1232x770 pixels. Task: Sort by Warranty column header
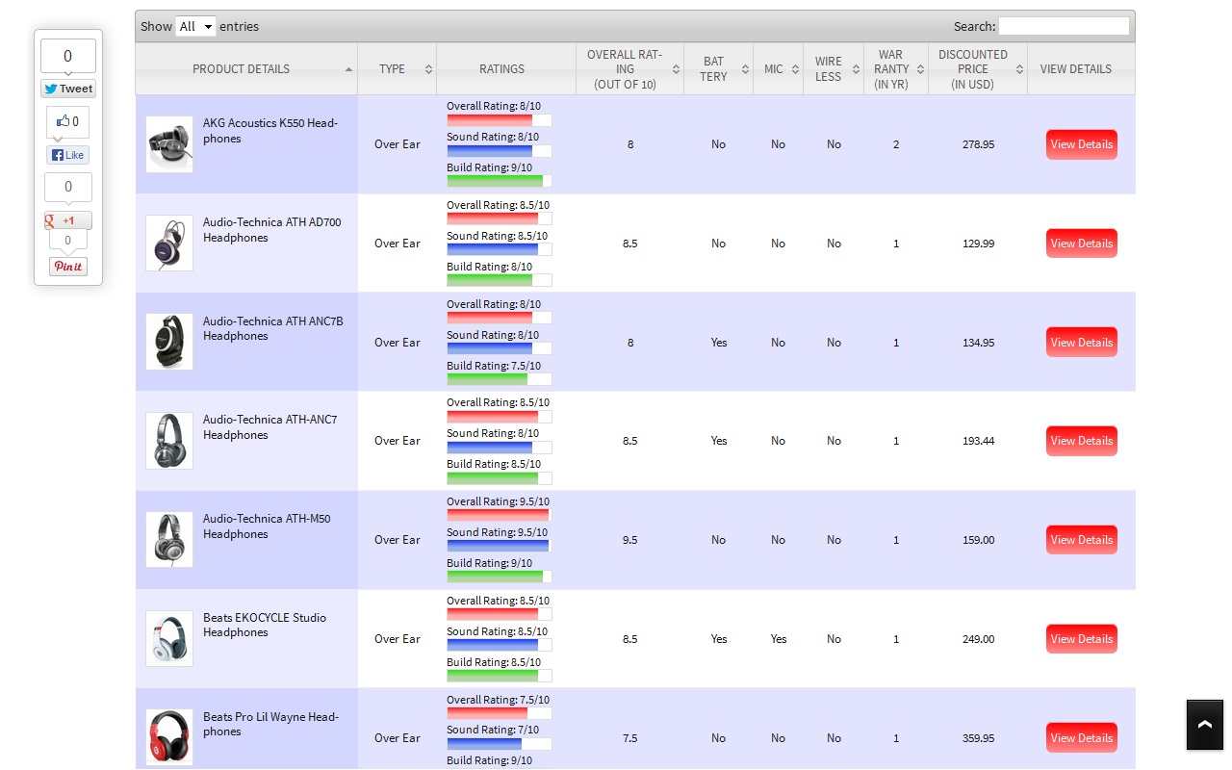(x=894, y=69)
